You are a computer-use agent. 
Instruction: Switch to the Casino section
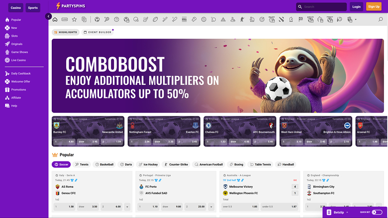point(16,7)
